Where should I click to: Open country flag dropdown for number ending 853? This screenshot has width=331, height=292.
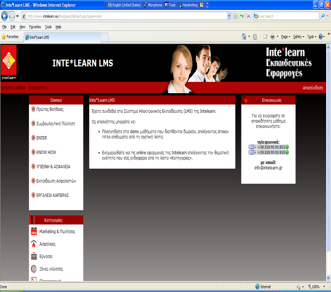(252, 147)
